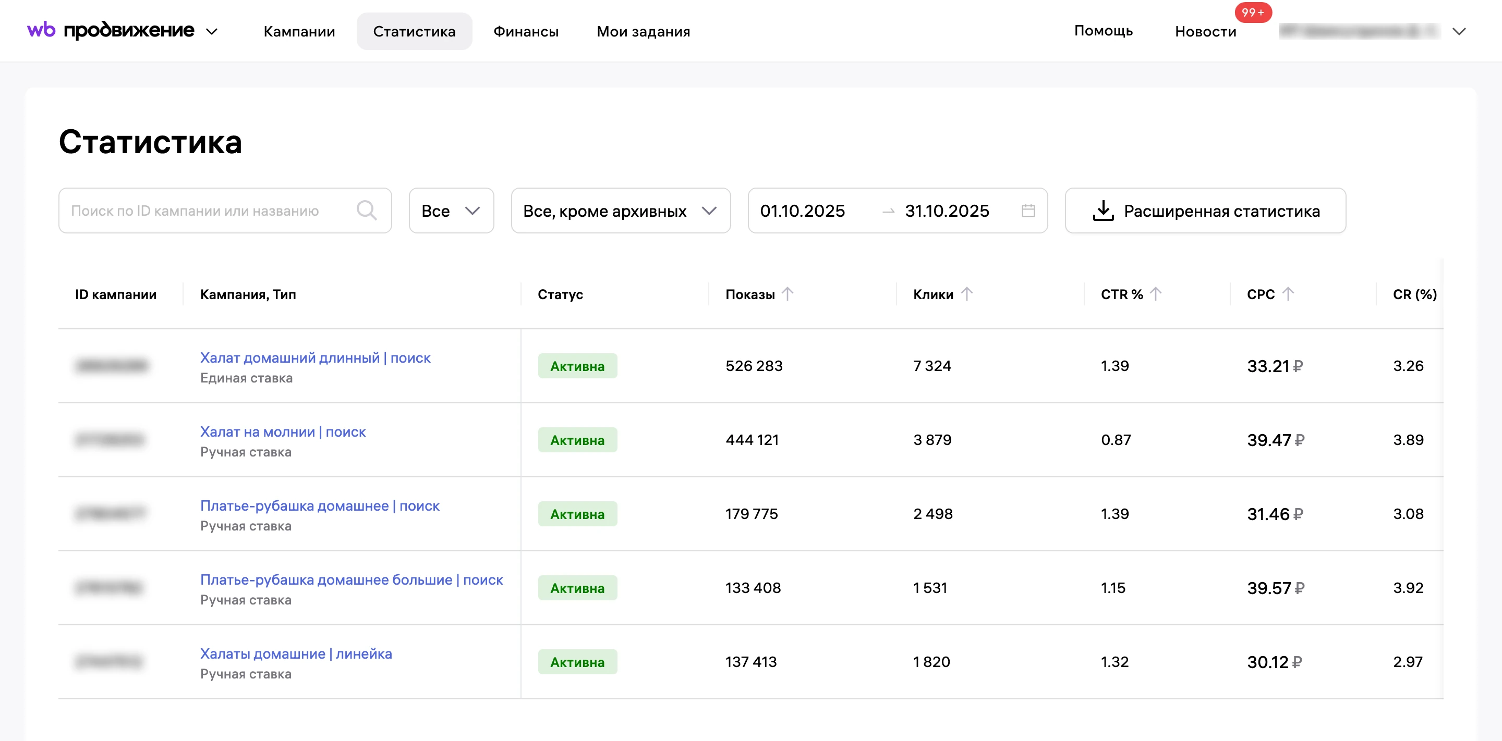The width and height of the screenshot is (1502, 741).
Task: Open campaign Халаты домашние | линейка
Action: point(296,653)
